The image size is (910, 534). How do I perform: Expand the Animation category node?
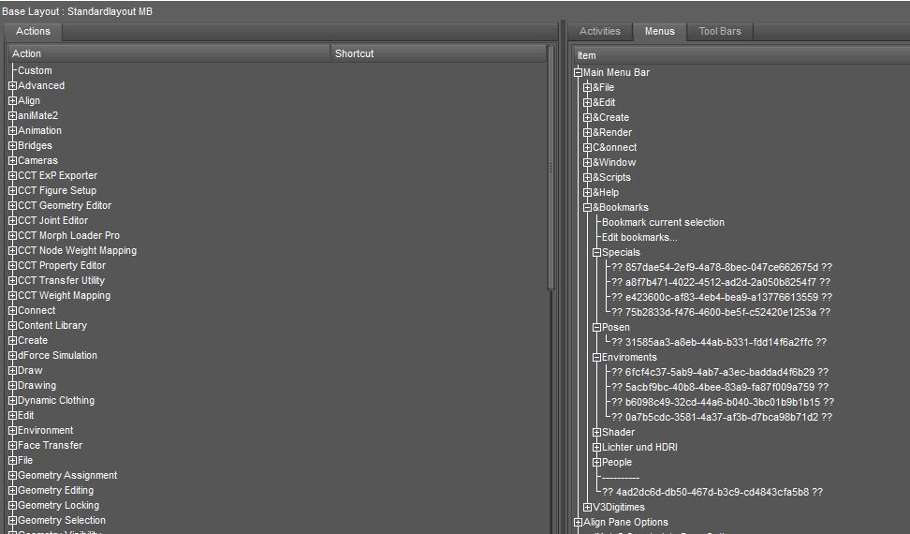[12, 130]
